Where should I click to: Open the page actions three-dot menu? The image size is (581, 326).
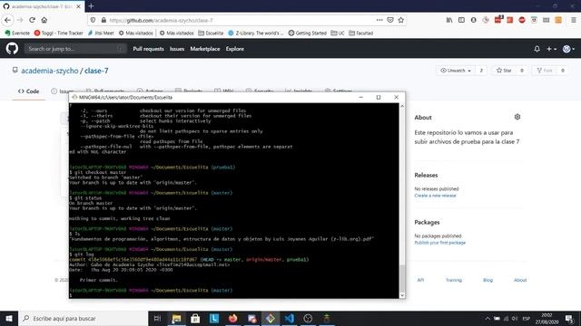[379, 20]
